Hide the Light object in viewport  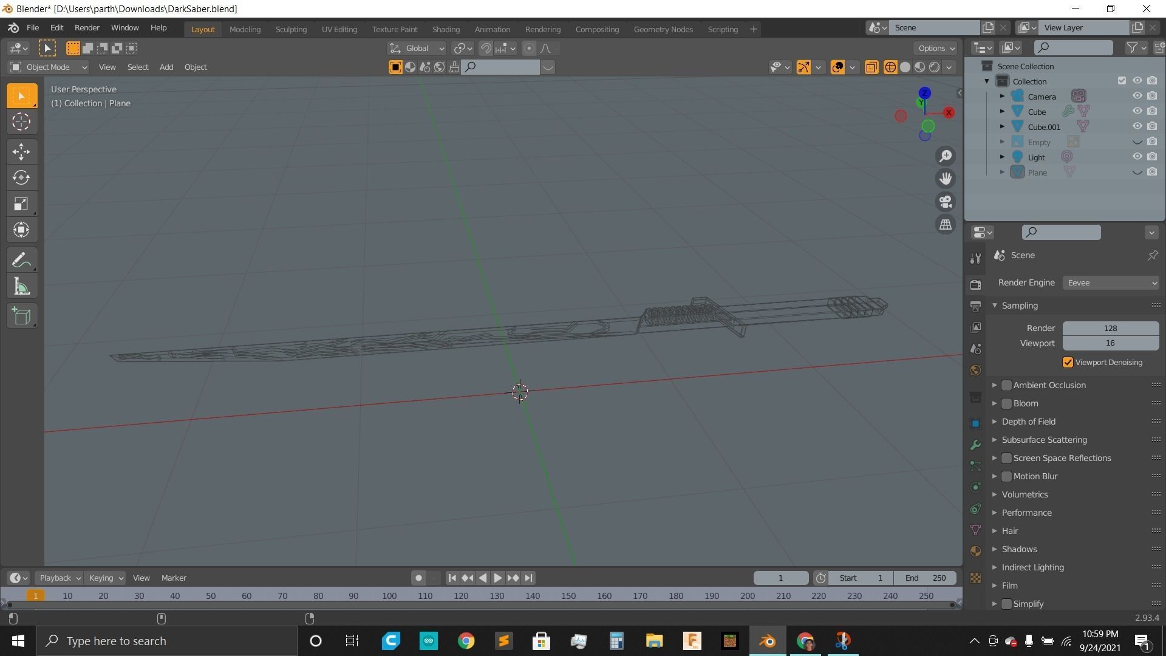pos(1137,157)
